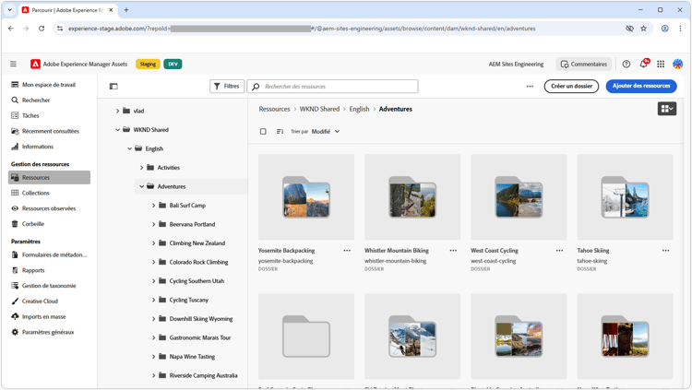
Task: Open Gestion de taxonomie
Action: point(50,286)
